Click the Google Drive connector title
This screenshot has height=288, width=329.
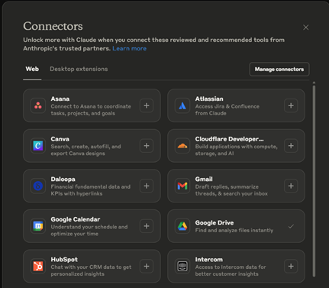click(214, 223)
